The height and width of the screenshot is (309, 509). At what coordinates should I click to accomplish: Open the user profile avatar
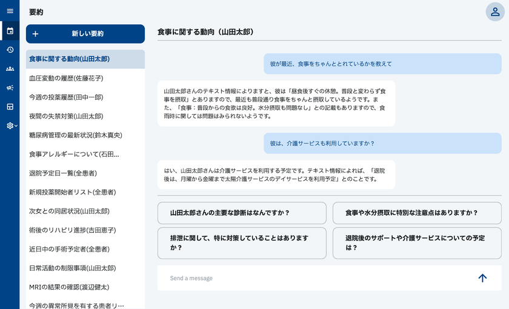pos(495,12)
